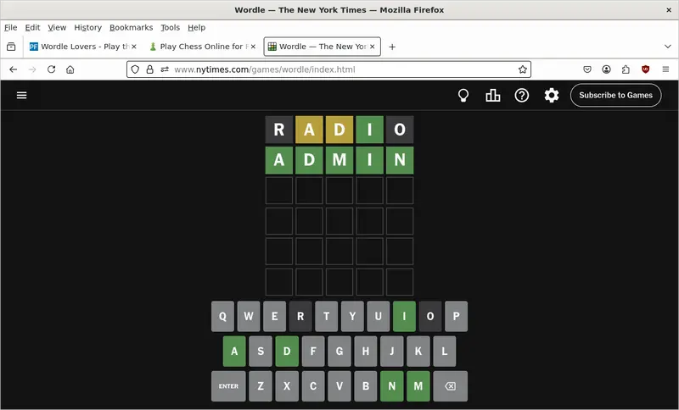Open the Wordle settings gear
This screenshot has height=410, width=679.
tap(551, 96)
